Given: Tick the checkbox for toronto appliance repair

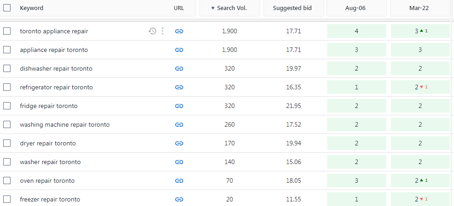Looking at the screenshot, I should (x=7, y=31).
